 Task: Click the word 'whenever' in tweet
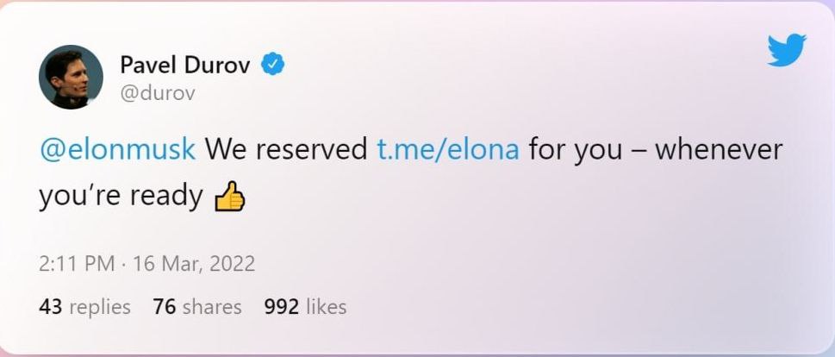point(720,150)
